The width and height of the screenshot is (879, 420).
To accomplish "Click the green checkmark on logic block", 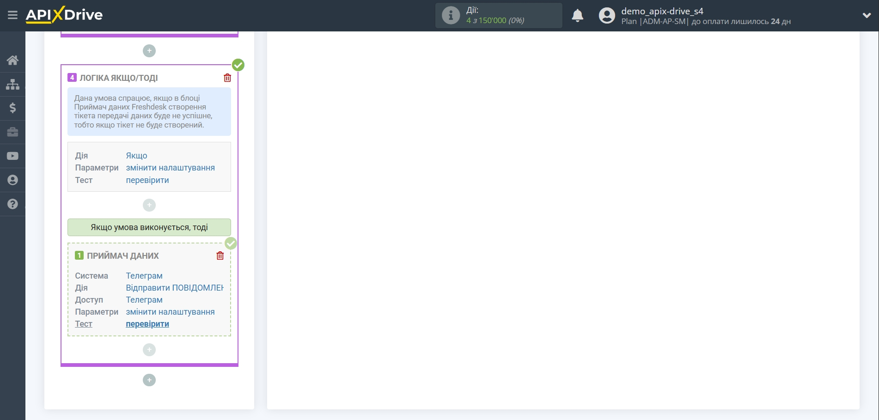I will click(238, 65).
